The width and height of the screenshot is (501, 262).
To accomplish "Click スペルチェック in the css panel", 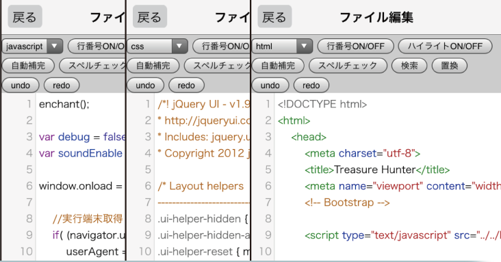I will pos(218,66).
